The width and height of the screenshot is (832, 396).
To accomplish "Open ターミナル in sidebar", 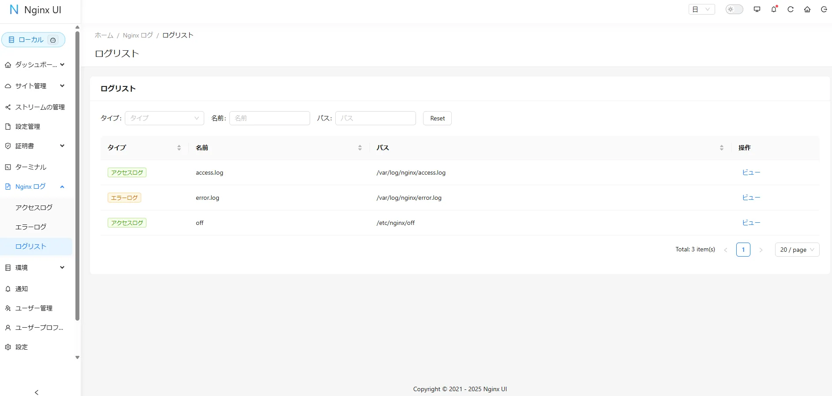I will tap(36, 167).
